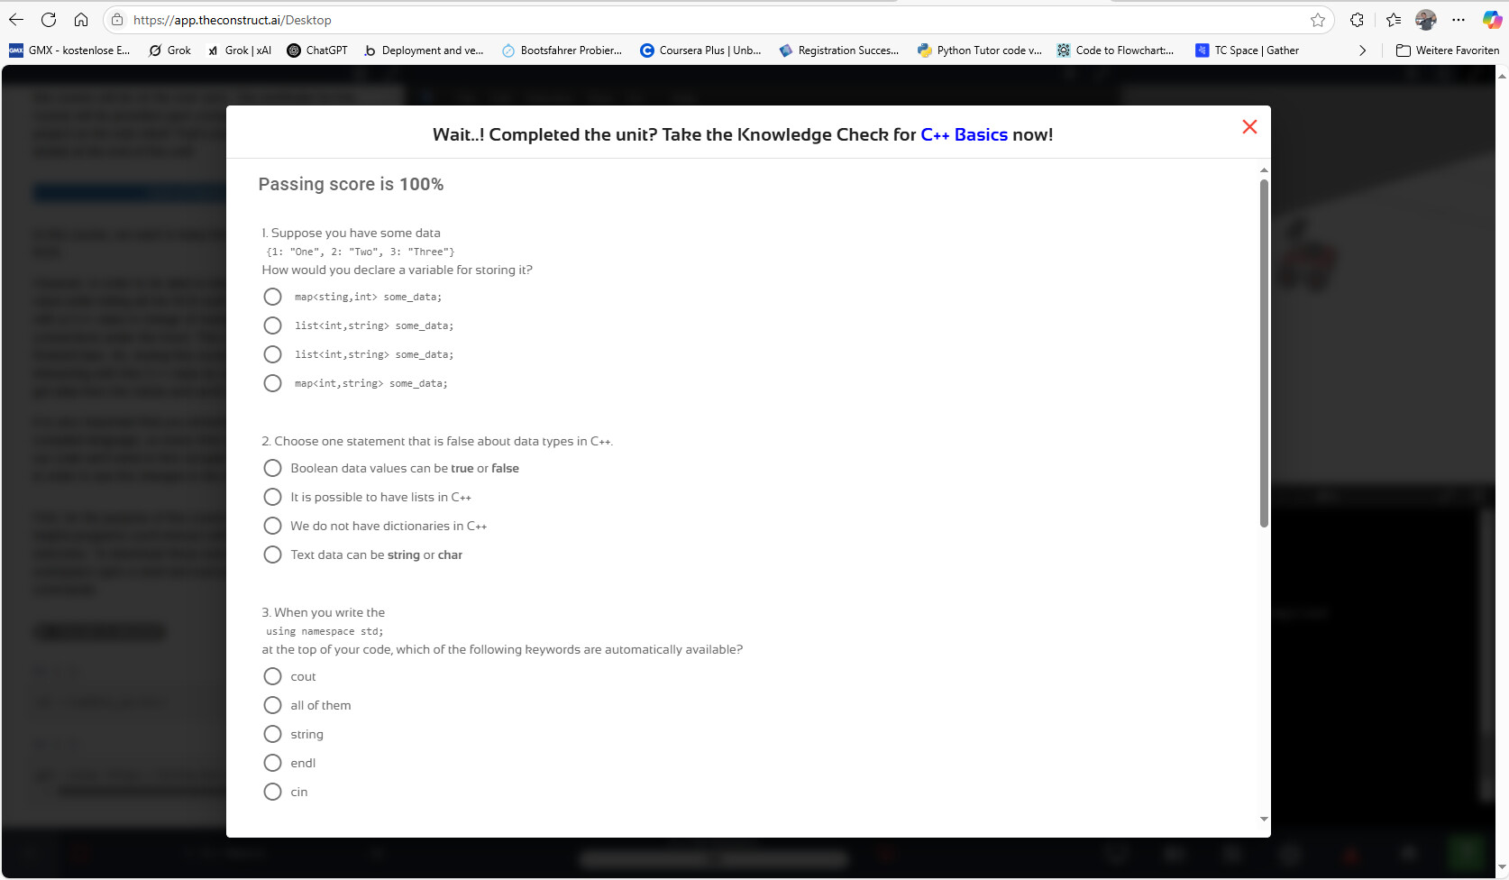Screen dimensions: 1509x880
Task: Expand more bookmarks with chevron arrow
Action: pos(1362,50)
